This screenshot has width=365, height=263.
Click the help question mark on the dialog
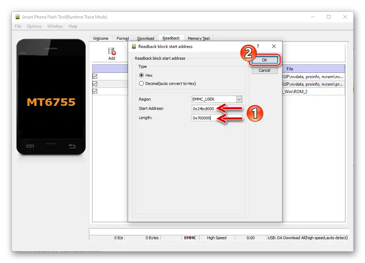258,46
